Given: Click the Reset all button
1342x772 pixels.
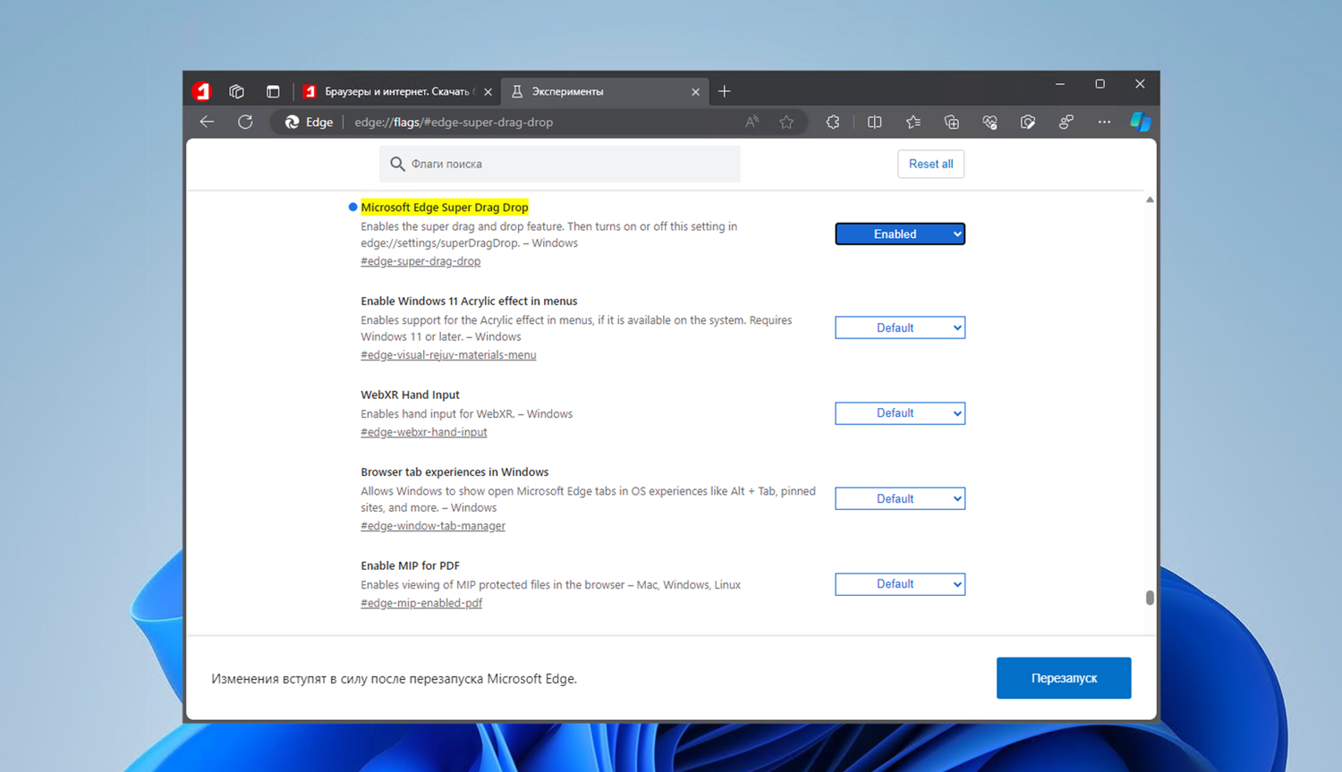Looking at the screenshot, I should coord(930,164).
